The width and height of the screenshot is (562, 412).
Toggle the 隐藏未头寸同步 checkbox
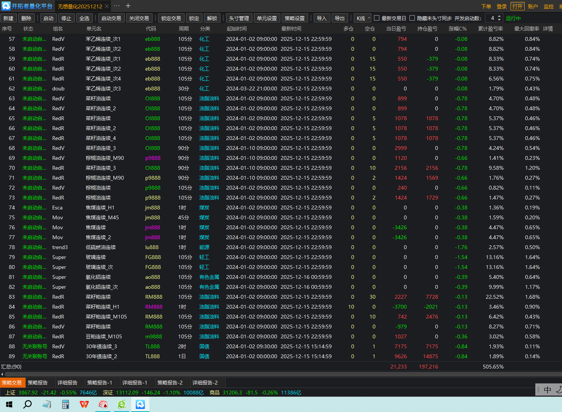coord(412,18)
